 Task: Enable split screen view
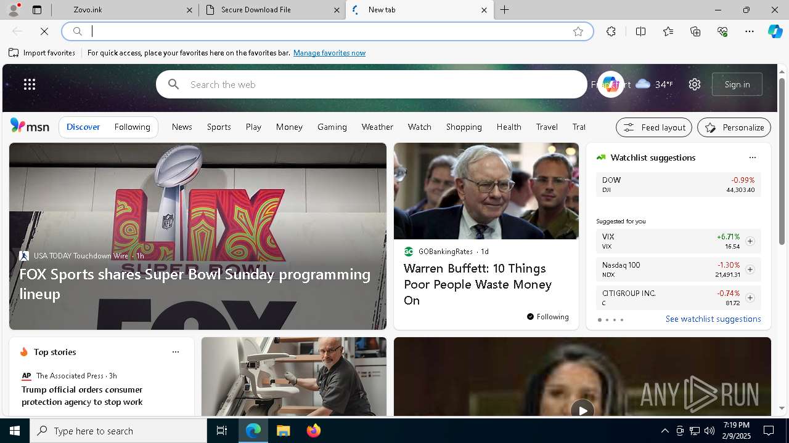point(640,31)
